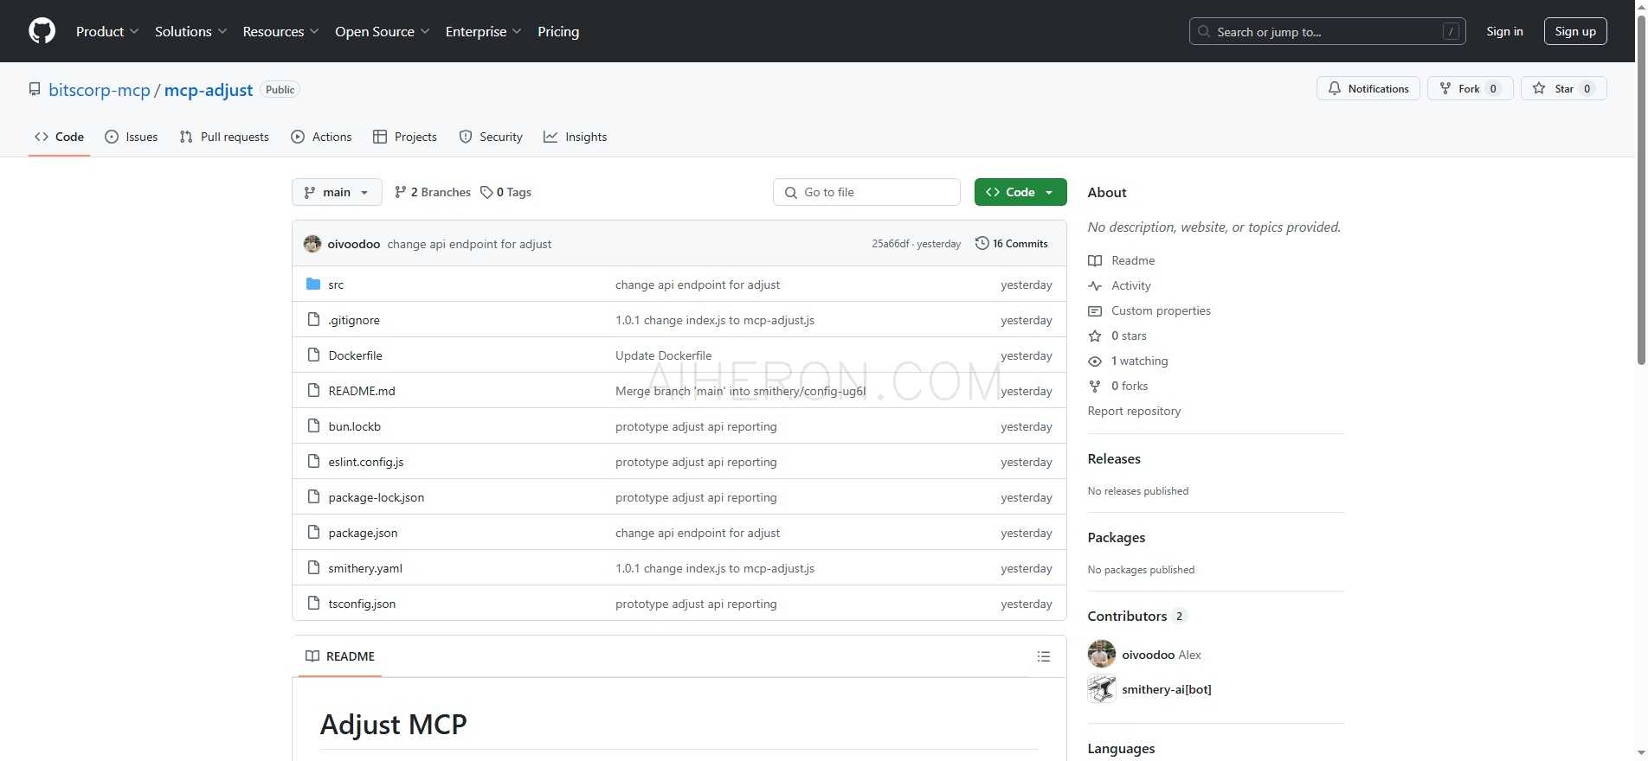Viewport: 1648px width, 761px height.
Task: Click the branch icon next to 2 Branches
Action: (400, 192)
